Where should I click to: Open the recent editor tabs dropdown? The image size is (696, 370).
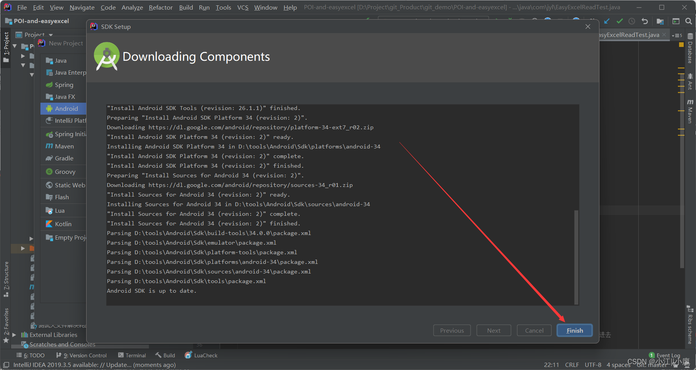click(x=677, y=35)
